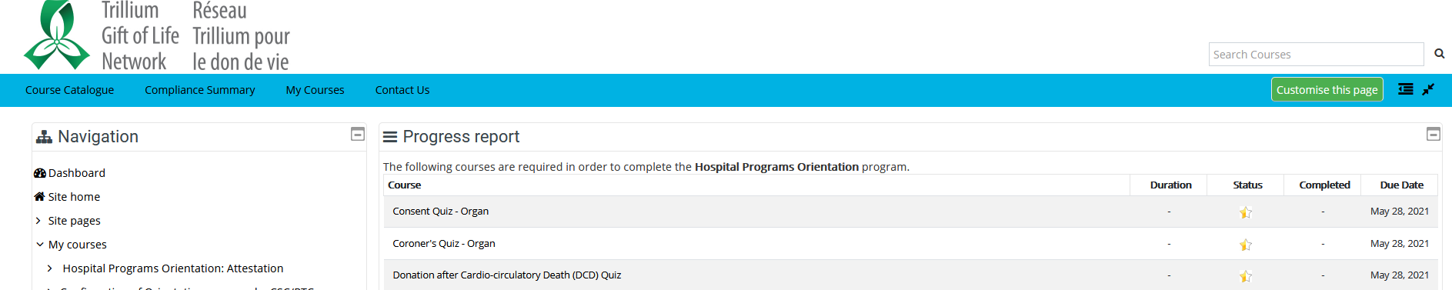The image size is (1452, 290).
Task: Click the DCD Quiz status star
Action: [1245, 276]
